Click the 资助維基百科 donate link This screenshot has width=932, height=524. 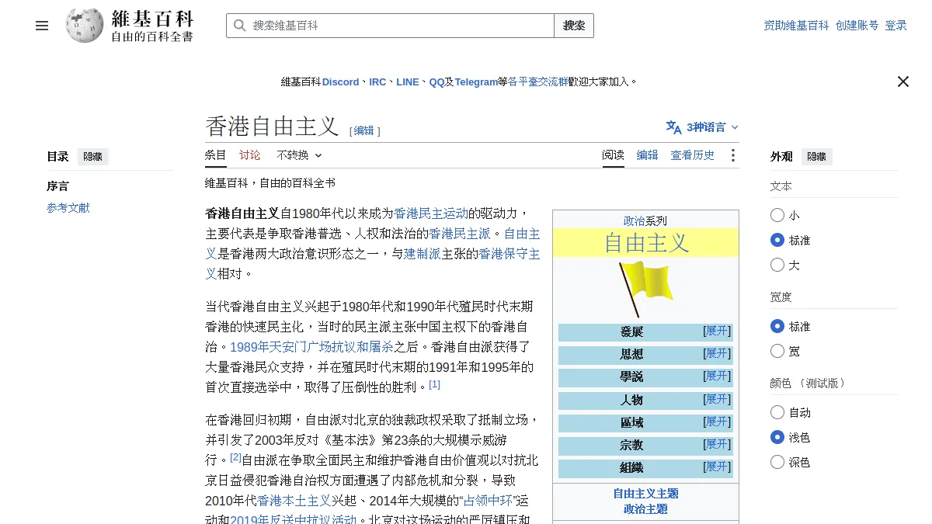click(x=796, y=26)
